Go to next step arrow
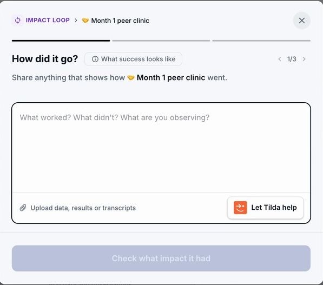The width and height of the screenshot is (323, 285). coord(304,59)
